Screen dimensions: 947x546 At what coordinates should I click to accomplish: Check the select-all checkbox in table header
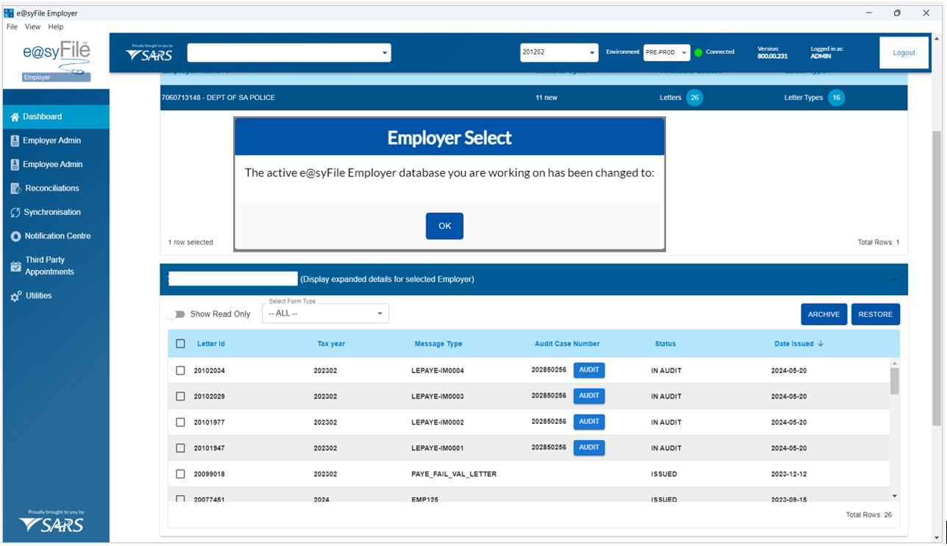(180, 344)
